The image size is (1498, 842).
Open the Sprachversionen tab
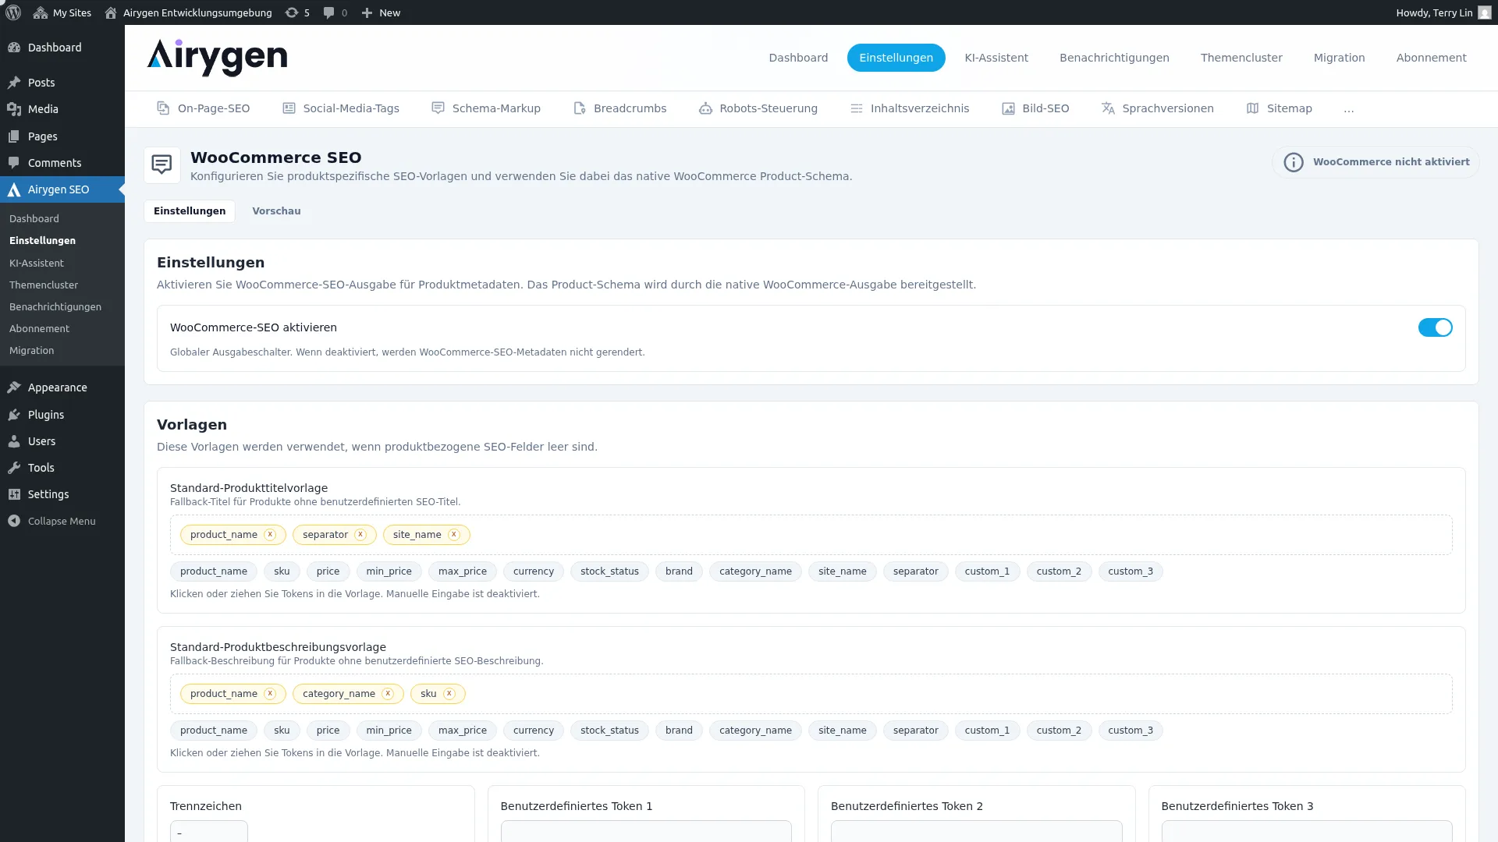[x=1158, y=108]
